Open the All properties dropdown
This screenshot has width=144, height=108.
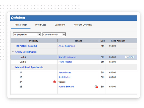27,34
